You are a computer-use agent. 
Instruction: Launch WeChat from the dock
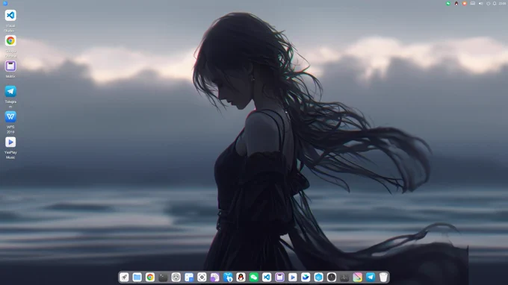(254, 278)
